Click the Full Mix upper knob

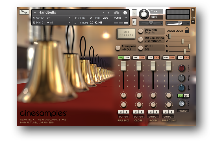click(x=123, y=95)
